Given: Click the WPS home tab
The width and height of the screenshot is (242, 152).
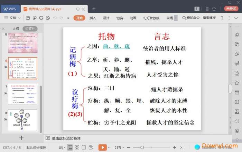Looking at the screenshot, I should (x=10, y=9).
